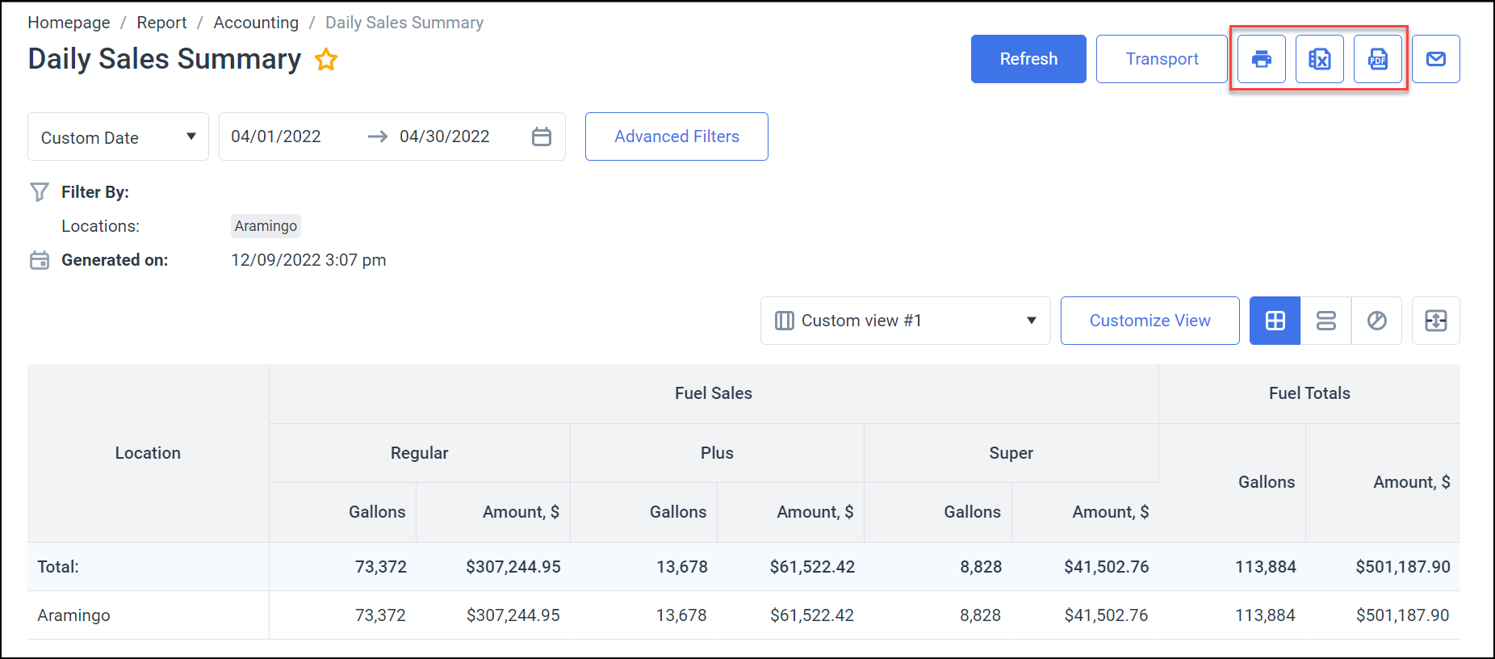Click Aramingo row Plus gallons 13,678
The image size is (1495, 659).
coord(681,615)
